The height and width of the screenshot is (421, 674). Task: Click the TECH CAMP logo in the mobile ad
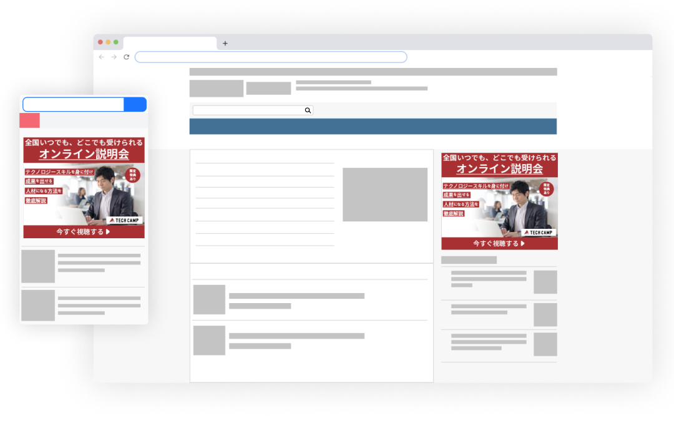pyautogui.click(x=125, y=220)
